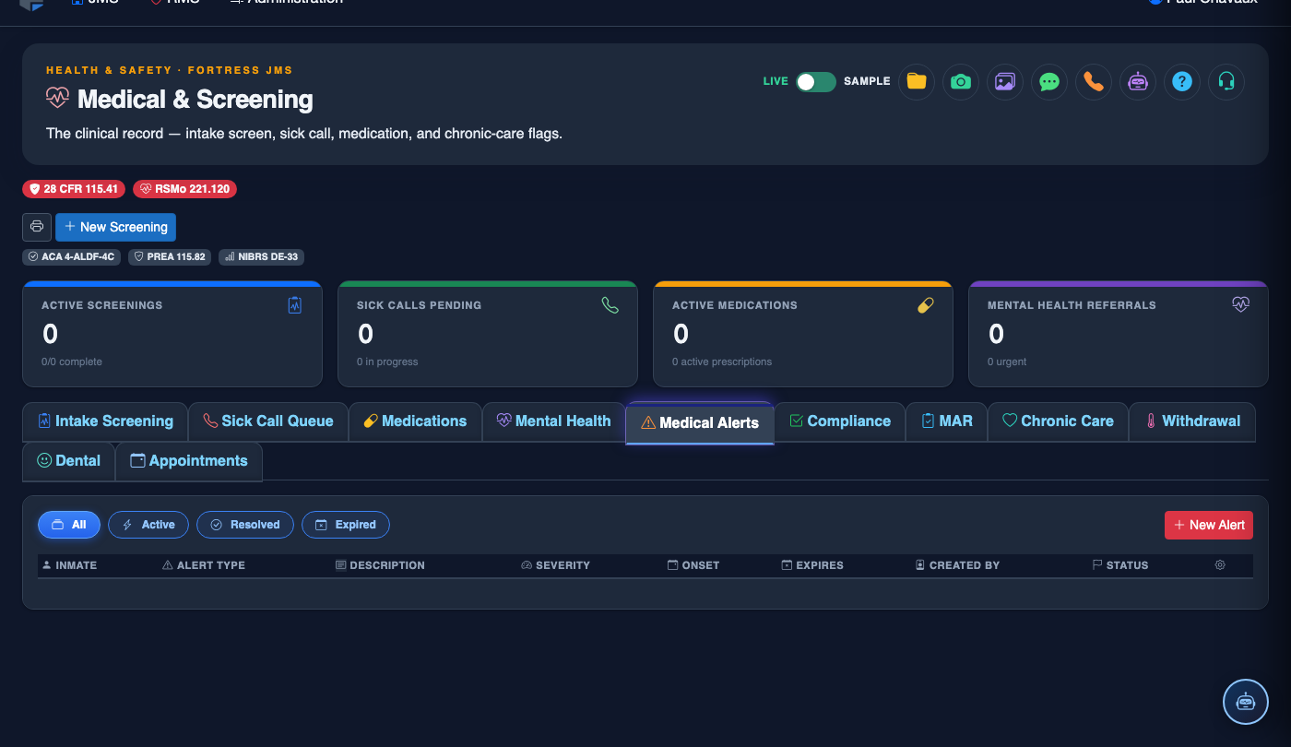Select the All alerts filter

69,525
